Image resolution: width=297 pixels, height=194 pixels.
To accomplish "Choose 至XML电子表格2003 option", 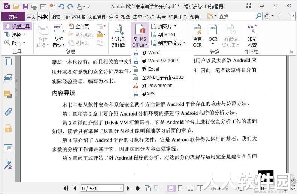I will coord(162,77).
